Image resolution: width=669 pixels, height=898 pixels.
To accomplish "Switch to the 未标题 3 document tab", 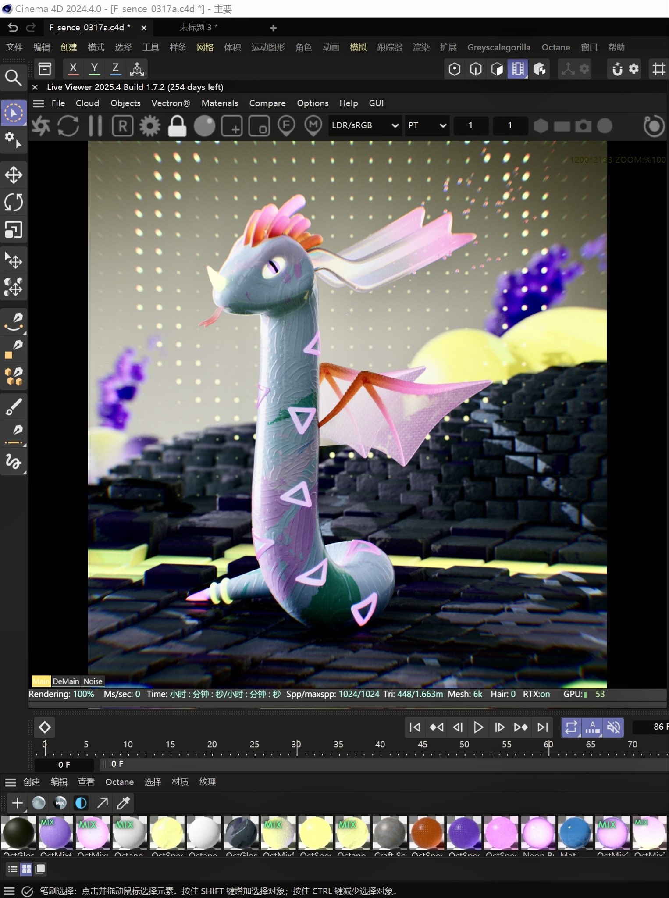I will (198, 28).
